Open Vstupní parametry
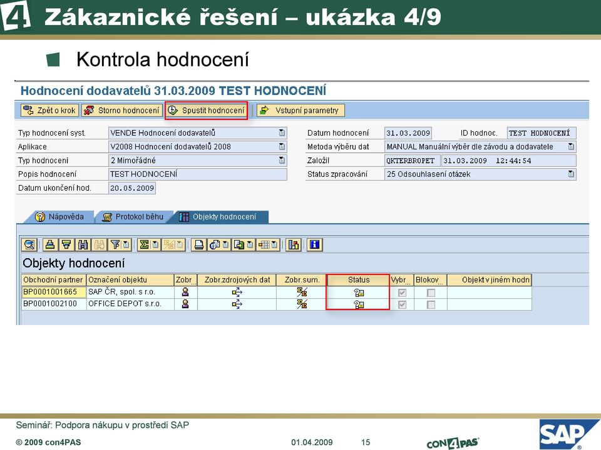The image size is (601, 450). tap(301, 111)
